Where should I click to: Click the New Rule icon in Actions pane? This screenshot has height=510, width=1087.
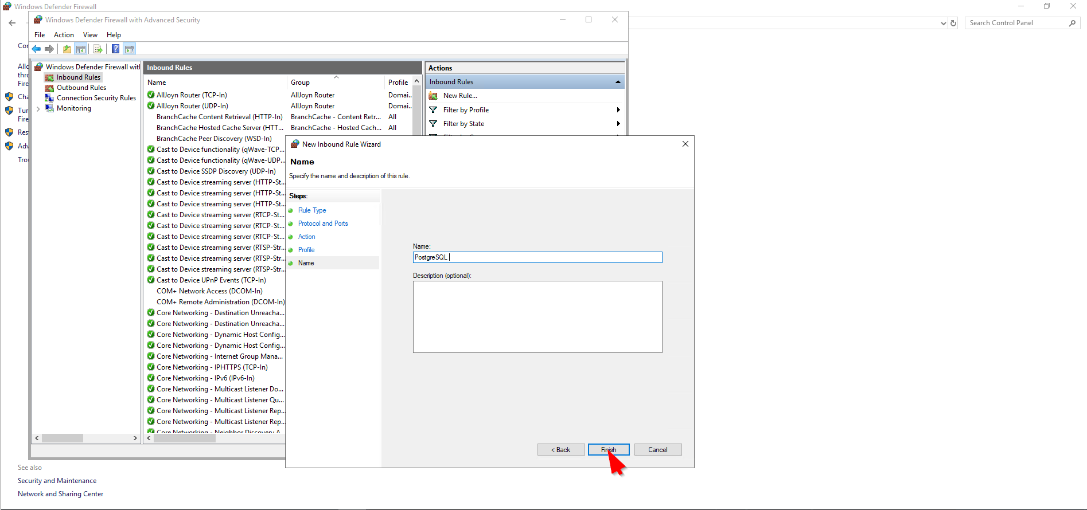click(x=433, y=96)
